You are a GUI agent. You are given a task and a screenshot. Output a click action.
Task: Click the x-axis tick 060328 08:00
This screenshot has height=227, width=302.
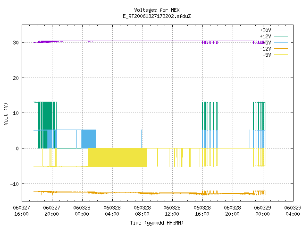click(142, 211)
